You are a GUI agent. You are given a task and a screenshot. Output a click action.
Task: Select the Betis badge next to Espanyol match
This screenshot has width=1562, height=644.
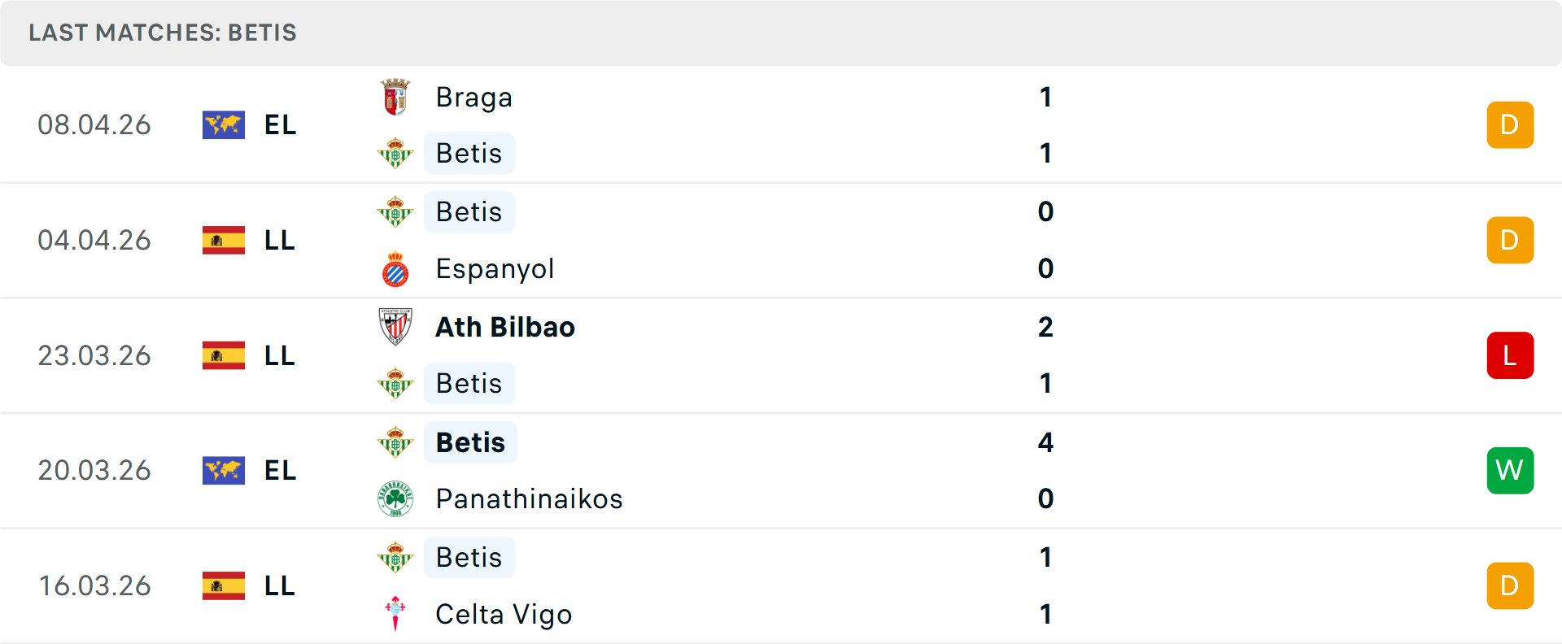click(395, 211)
